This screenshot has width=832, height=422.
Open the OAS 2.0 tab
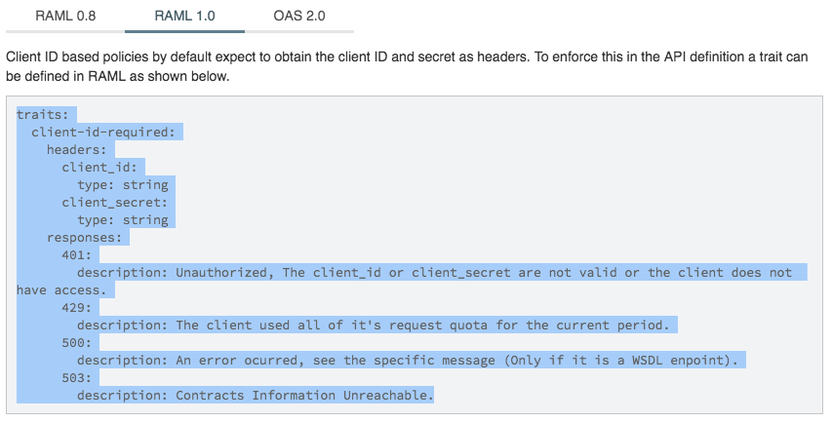pyautogui.click(x=299, y=17)
